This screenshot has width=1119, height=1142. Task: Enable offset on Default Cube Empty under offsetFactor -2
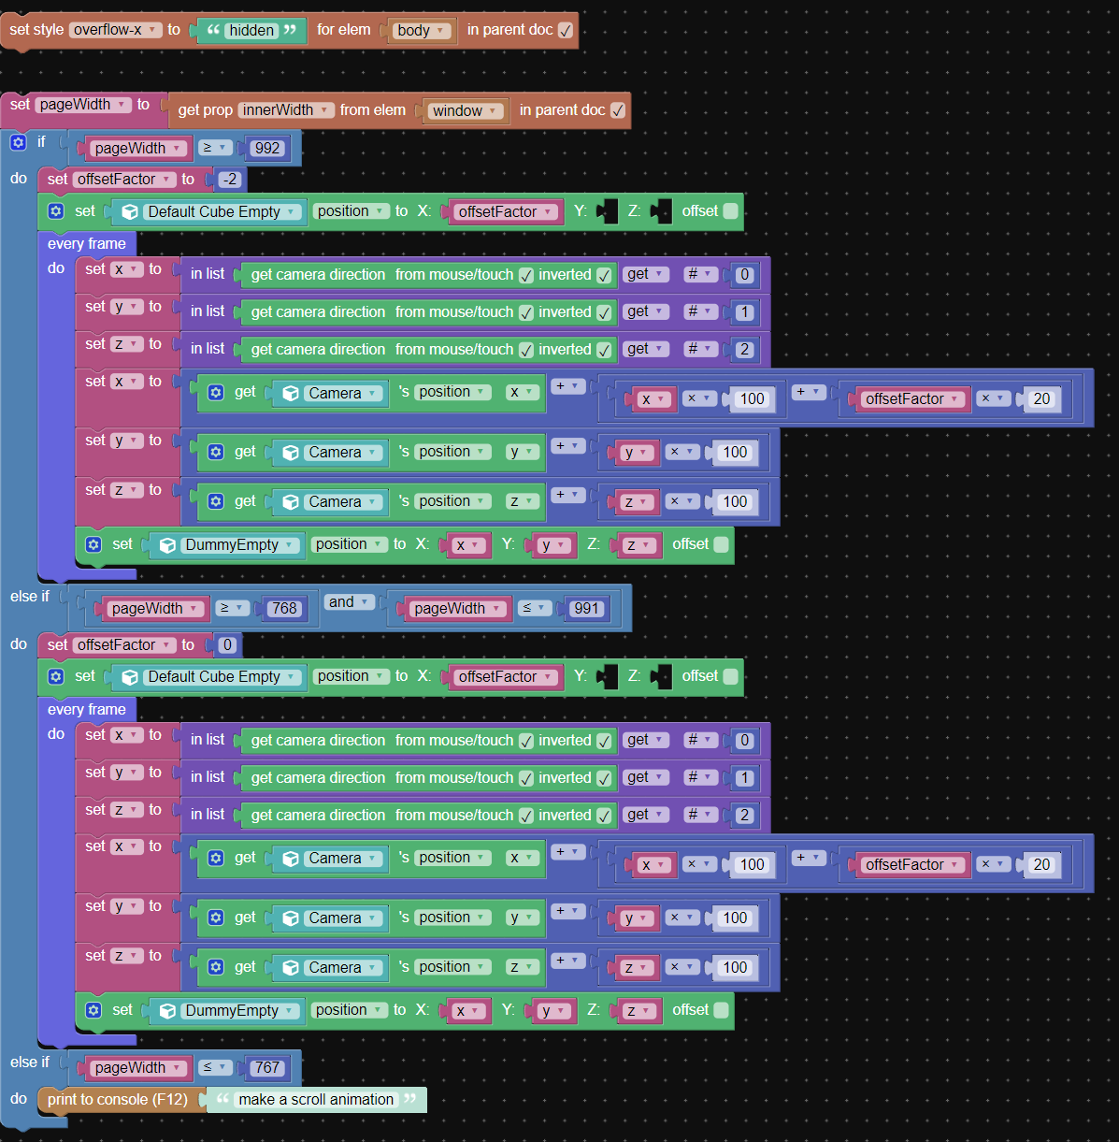731,211
